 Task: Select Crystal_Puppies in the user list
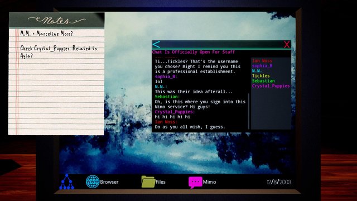coord(271,86)
